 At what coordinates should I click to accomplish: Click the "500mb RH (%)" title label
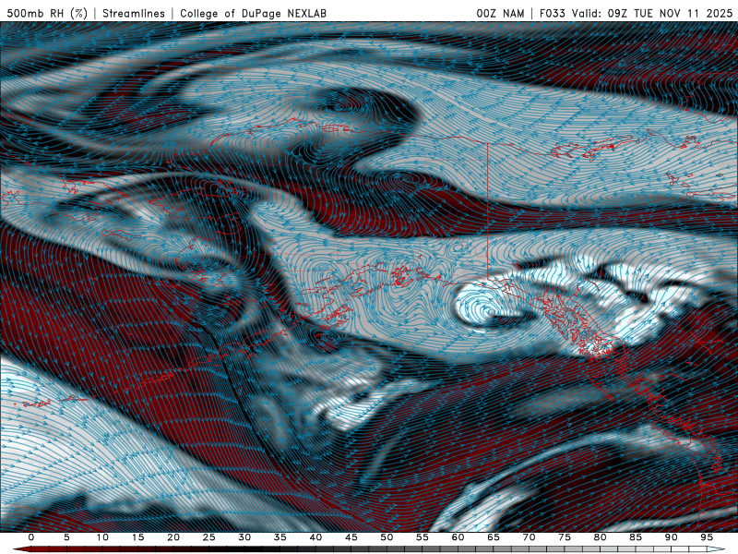(47, 14)
